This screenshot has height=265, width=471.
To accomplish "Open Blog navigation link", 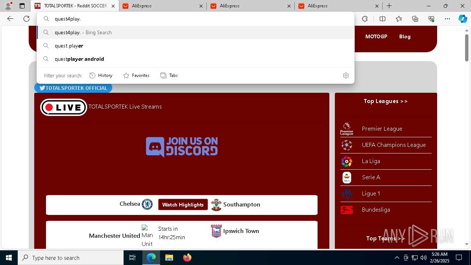I will click(x=405, y=36).
